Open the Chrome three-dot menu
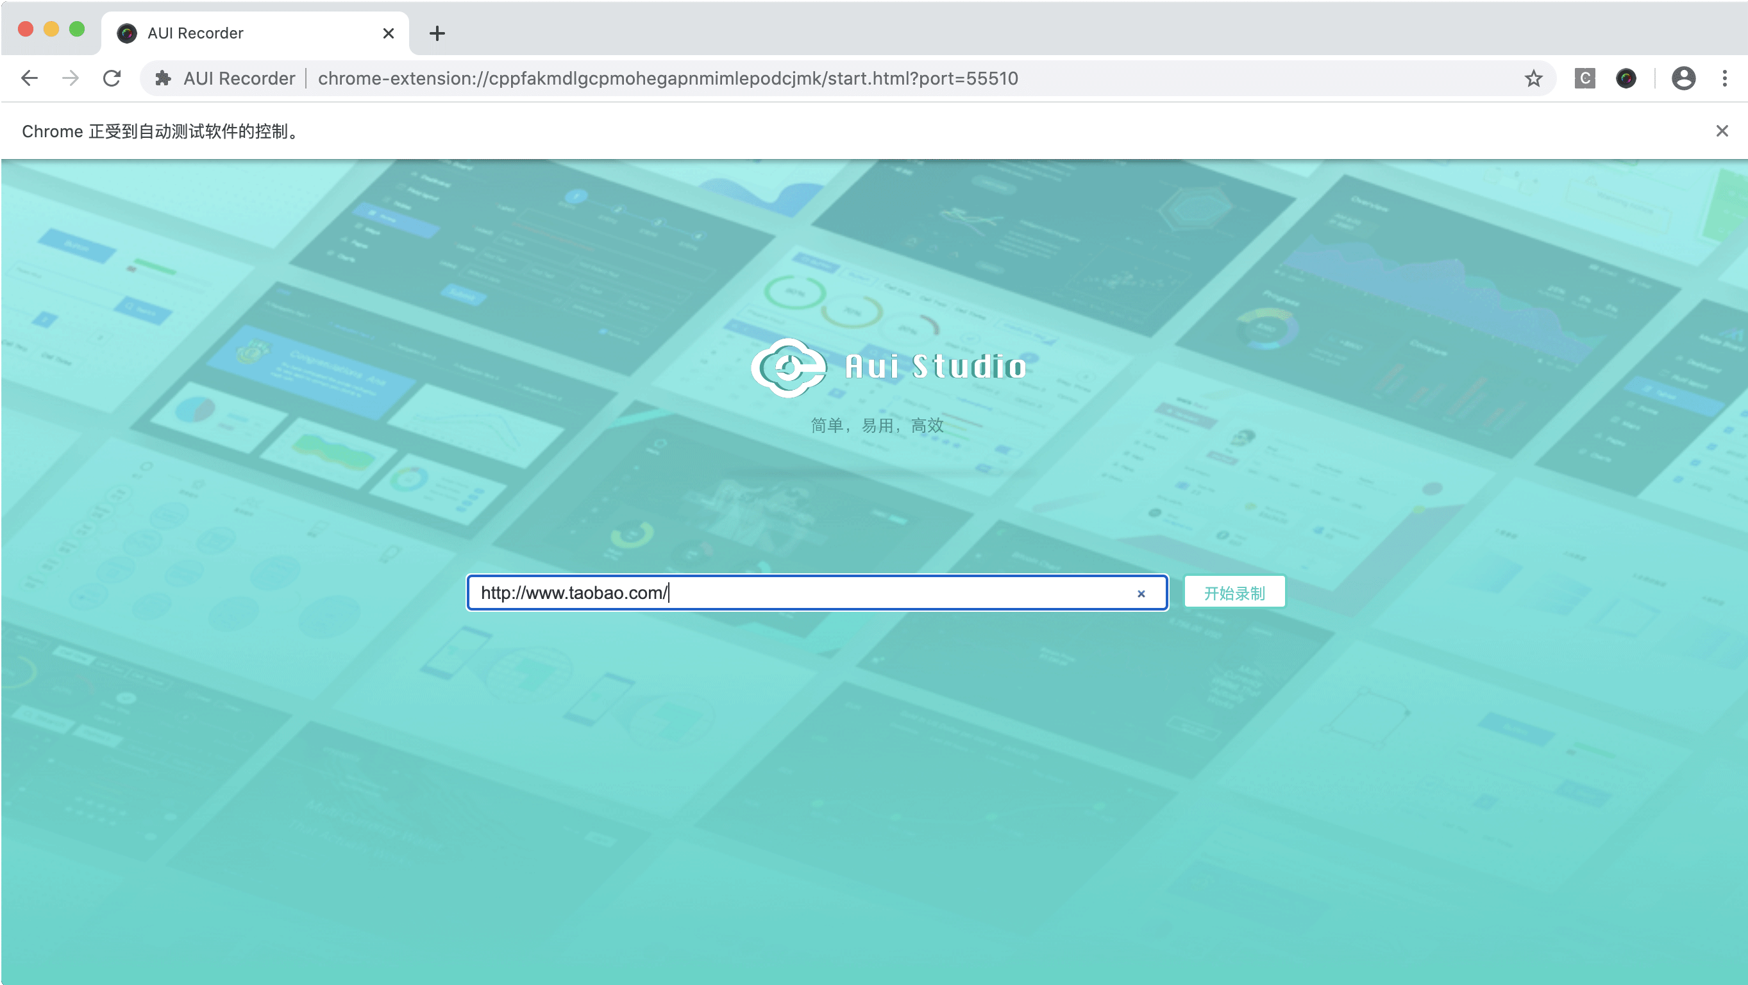 (x=1724, y=79)
